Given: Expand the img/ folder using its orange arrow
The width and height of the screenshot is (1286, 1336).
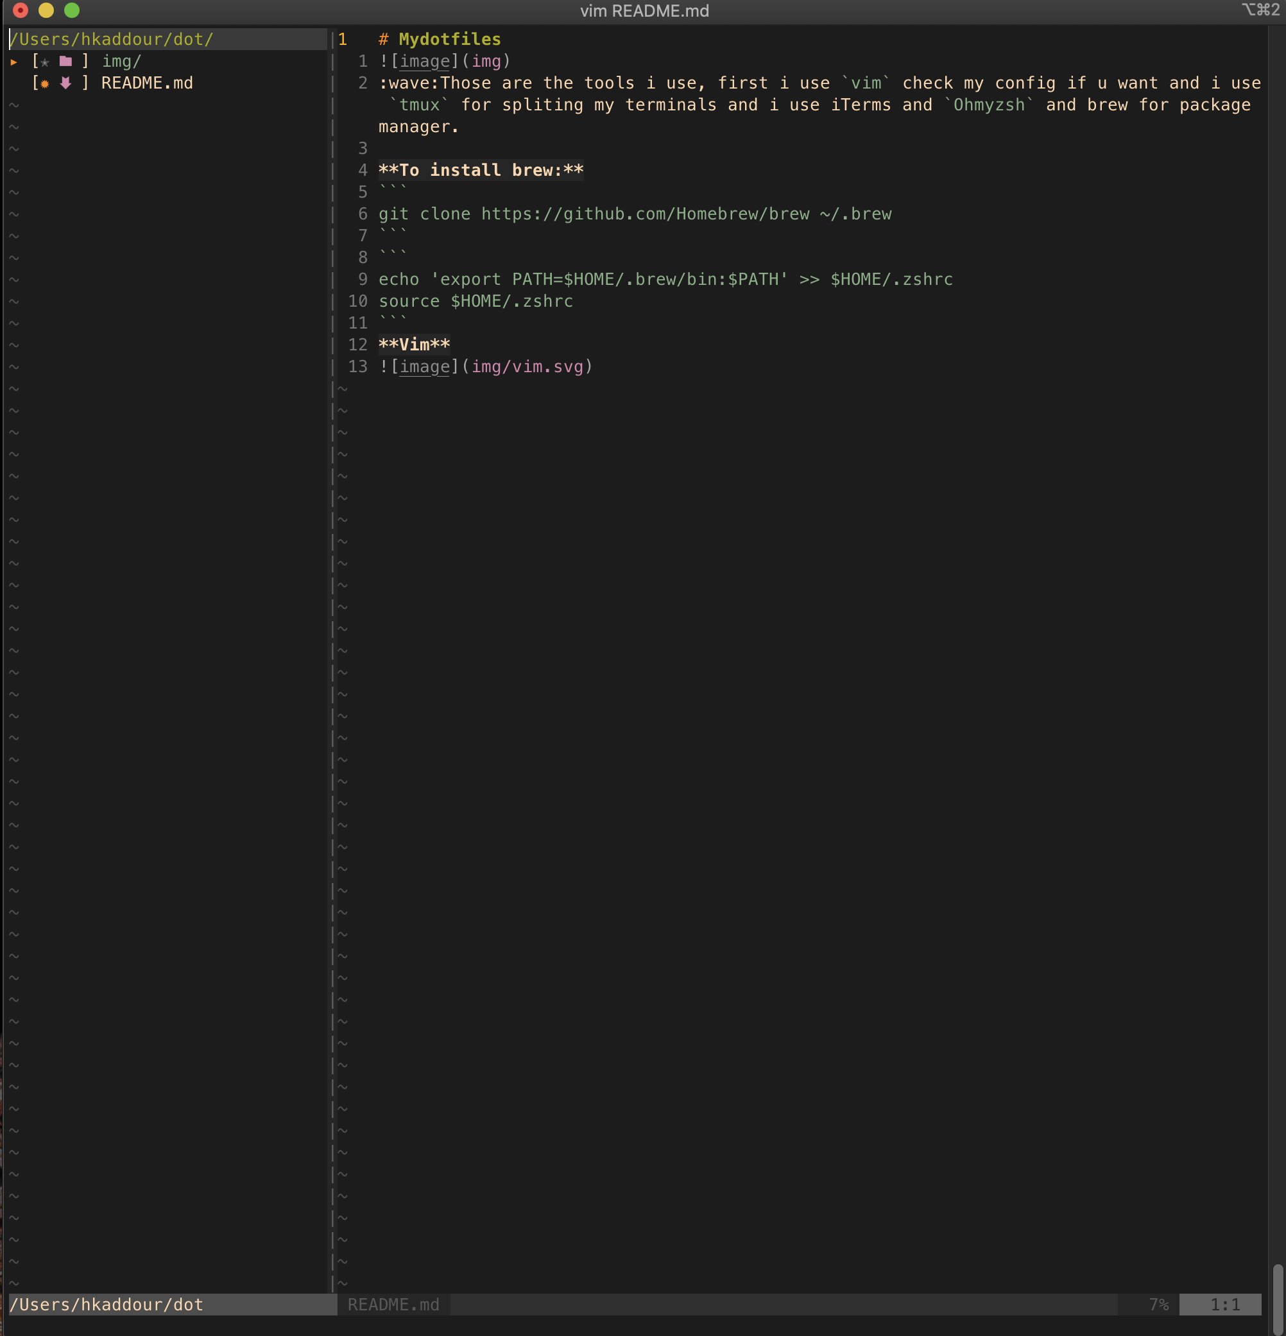Looking at the screenshot, I should 13,62.
